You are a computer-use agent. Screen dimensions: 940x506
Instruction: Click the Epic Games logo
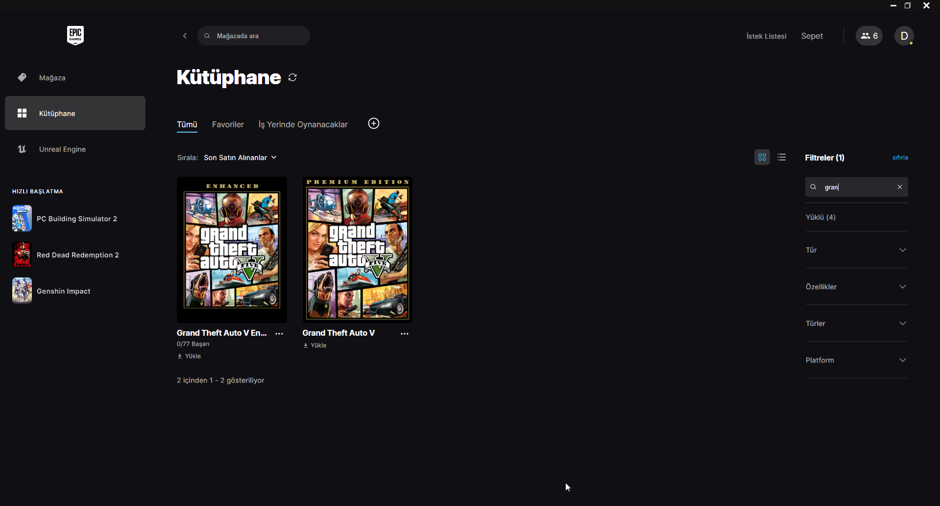(75, 35)
